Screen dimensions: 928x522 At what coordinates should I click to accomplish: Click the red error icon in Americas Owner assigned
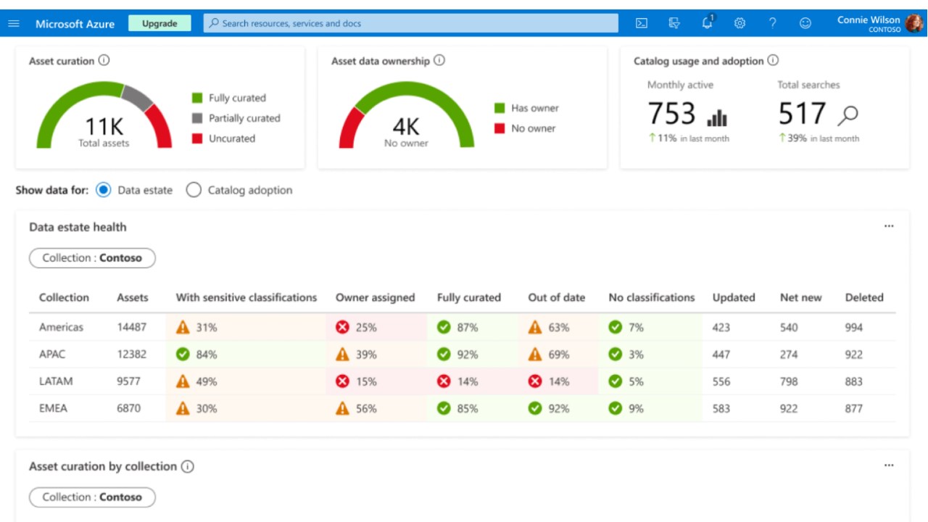pos(342,328)
